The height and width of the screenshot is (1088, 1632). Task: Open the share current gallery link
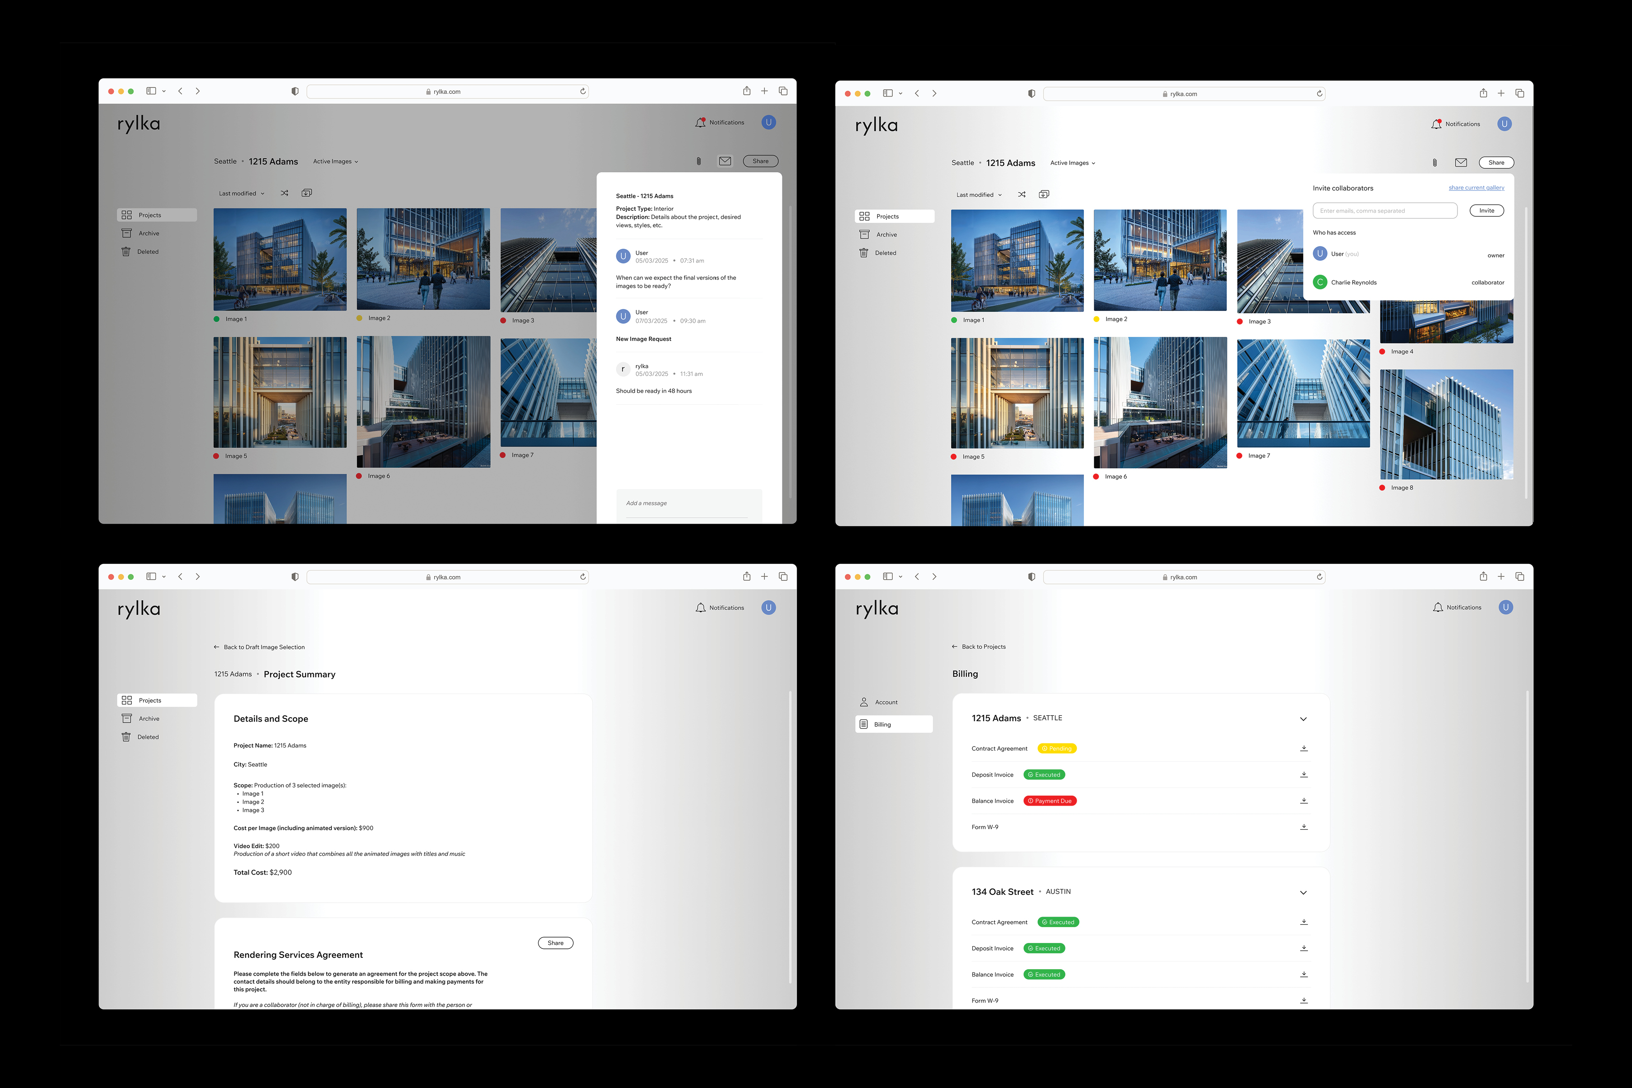tap(1476, 188)
